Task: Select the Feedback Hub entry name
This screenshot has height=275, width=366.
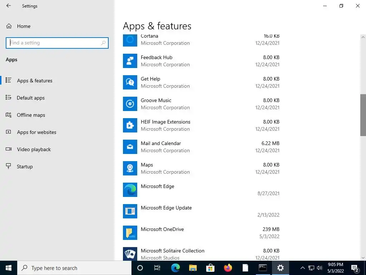Action: (x=157, y=57)
